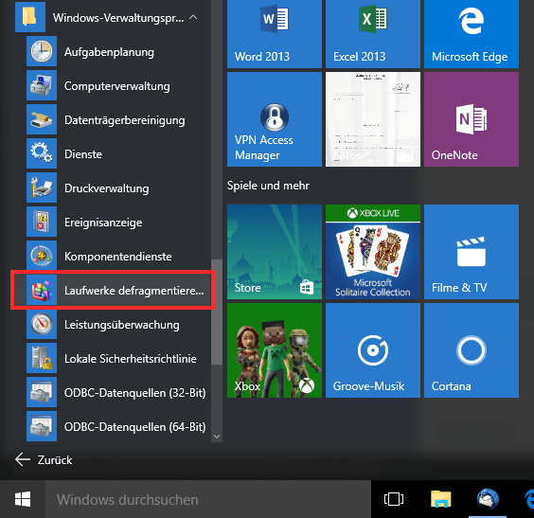534x518 pixels.
Task: Open the ODBC-Datenquellen (32-Bit) icon
Action: coord(42,392)
